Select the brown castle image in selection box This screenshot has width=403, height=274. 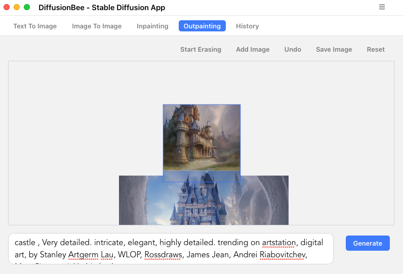(x=202, y=138)
